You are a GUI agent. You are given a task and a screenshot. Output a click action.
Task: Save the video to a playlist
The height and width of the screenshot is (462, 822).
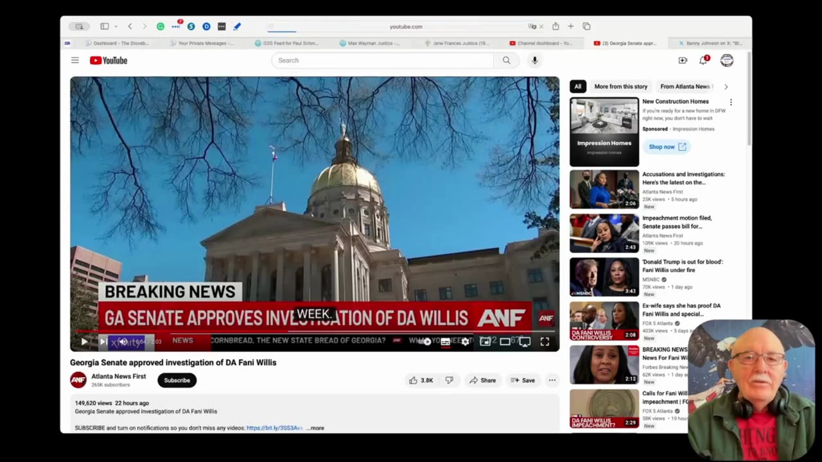[522, 381]
